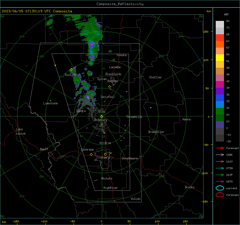Click the Brooks town label

pyautogui.click(x=190, y=187)
